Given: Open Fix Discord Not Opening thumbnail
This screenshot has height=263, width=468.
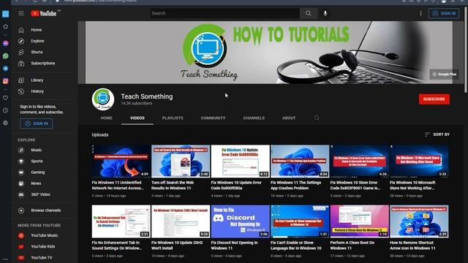Looking at the screenshot, I should click(x=241, y=221).
